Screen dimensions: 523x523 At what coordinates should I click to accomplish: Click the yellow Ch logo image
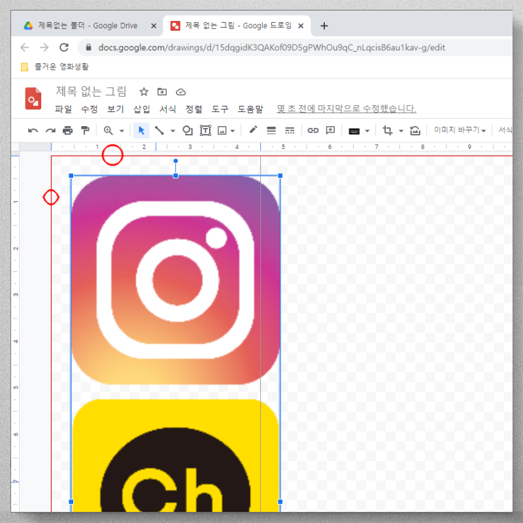[x=175, y=456]
